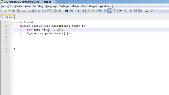Save the current file in the toolbar
169x95 pixels.
[13, 11]
